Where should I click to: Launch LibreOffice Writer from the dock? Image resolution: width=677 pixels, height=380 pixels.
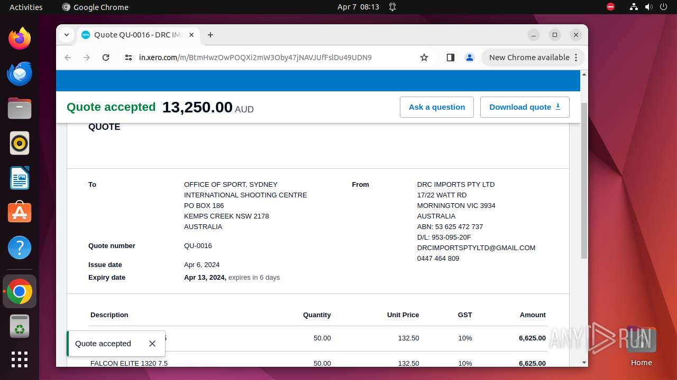pyautogui.click(x=20, y=178)
